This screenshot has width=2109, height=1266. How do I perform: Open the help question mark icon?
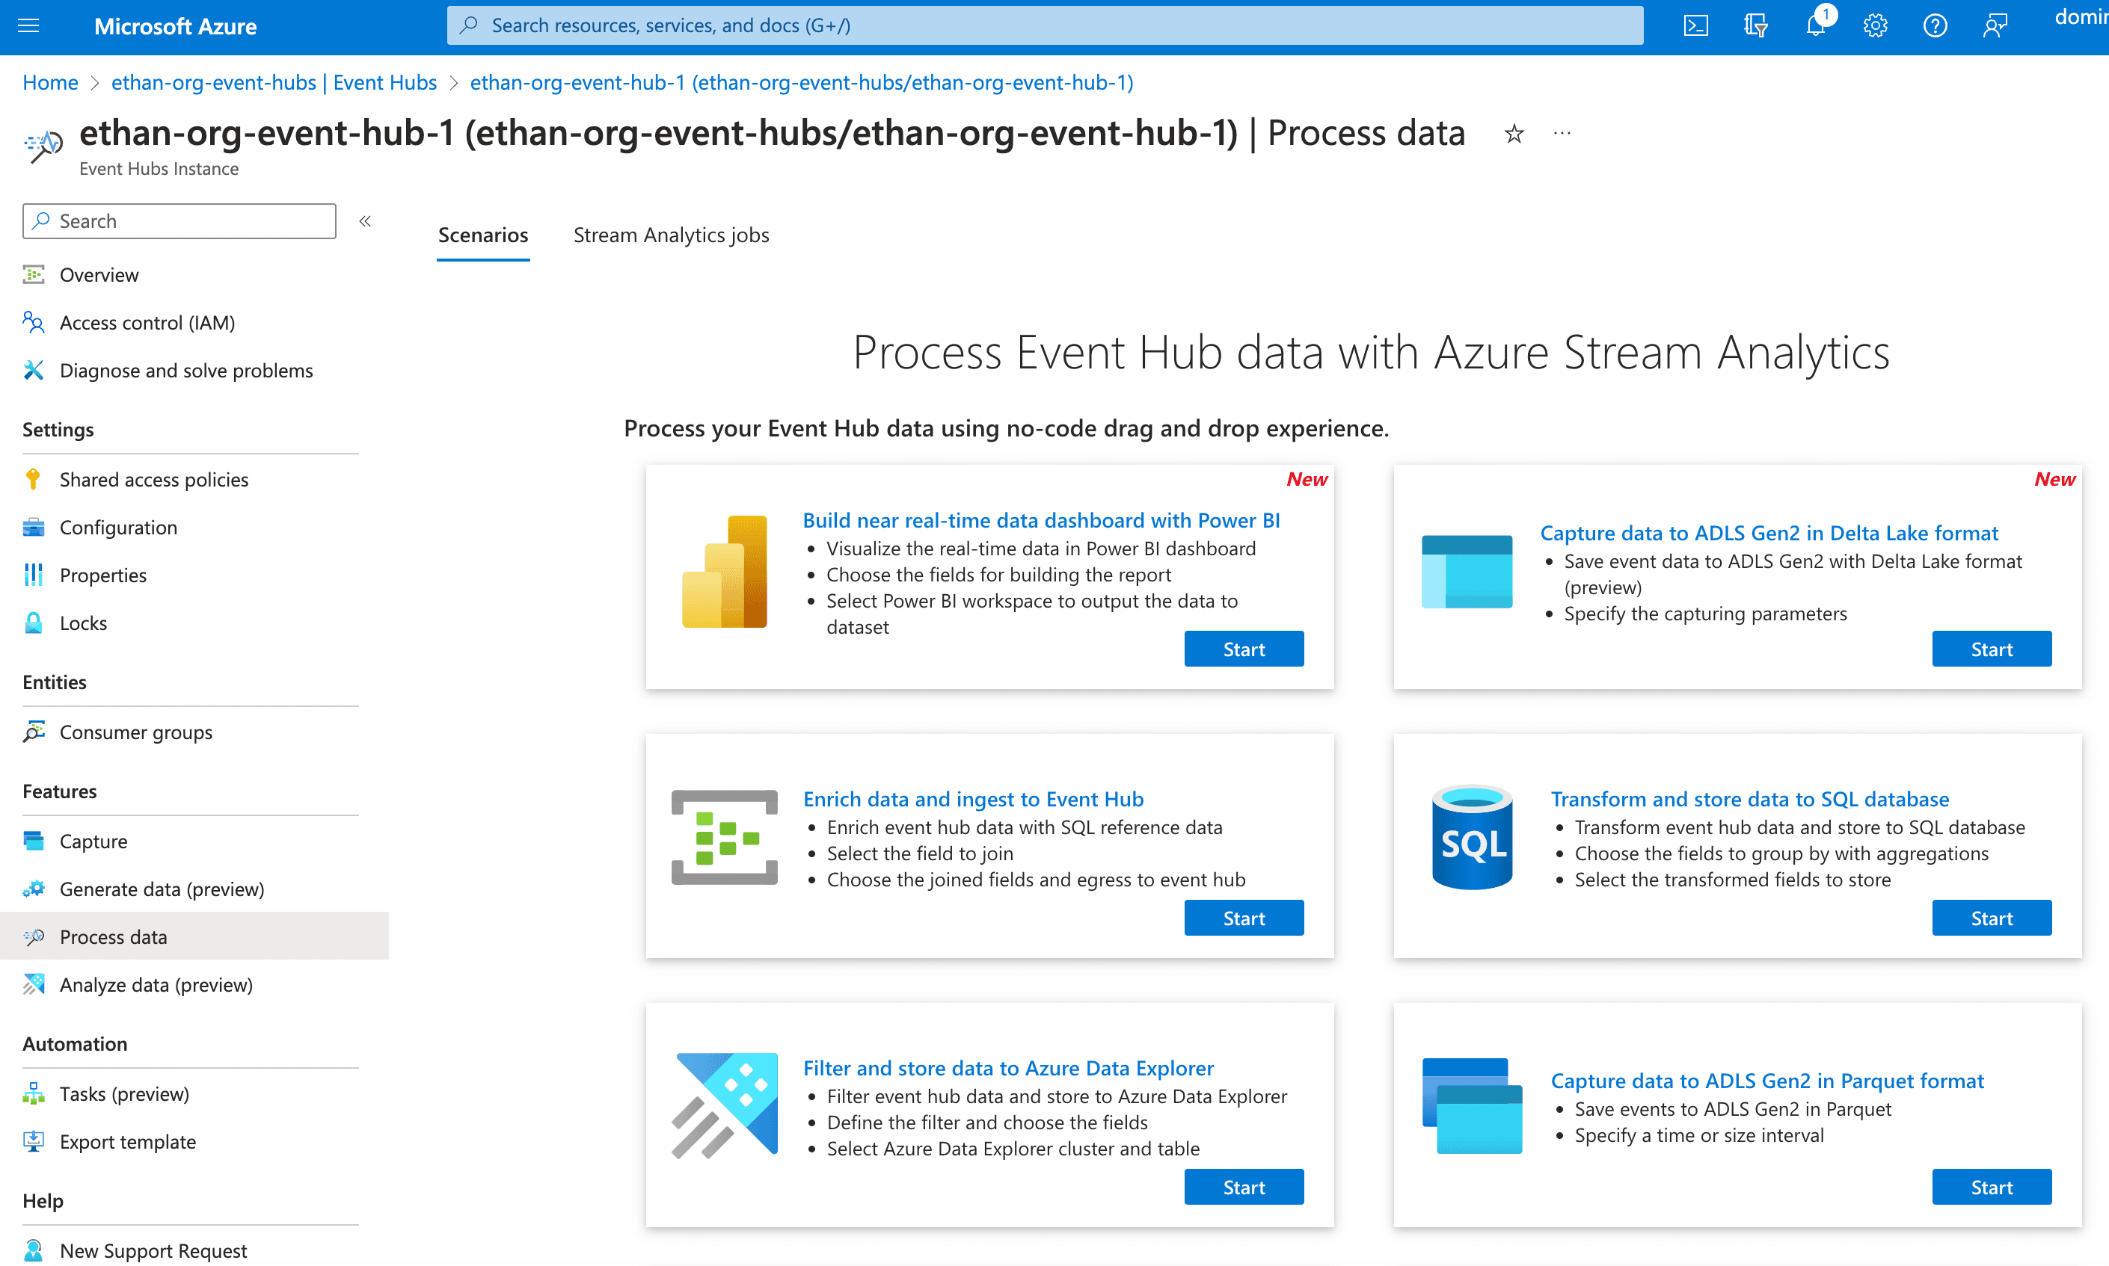pyautogui.click(x=1935, y=25)
